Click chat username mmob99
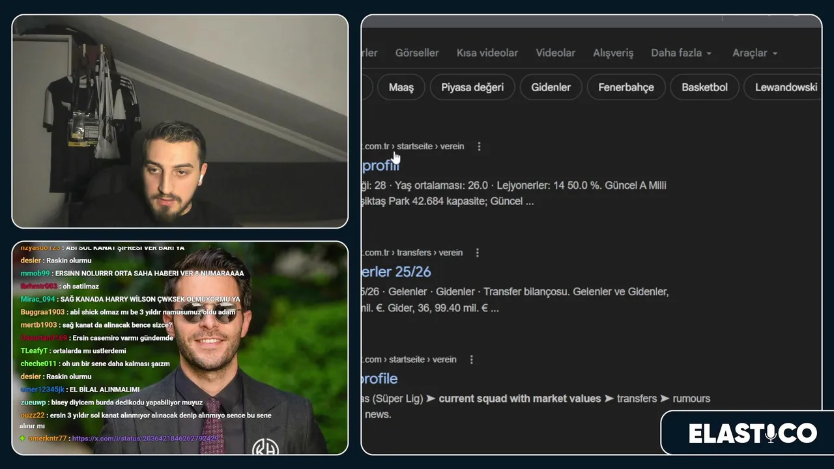The height and width of the screenshot is (469, 834). 35,274
